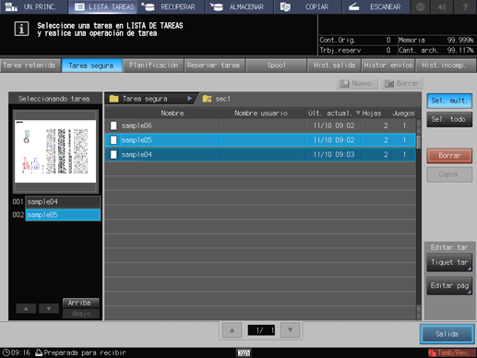Select Tarea retenida tab
The width and height of the screenshot is (477, 358).
coord(30,66)
